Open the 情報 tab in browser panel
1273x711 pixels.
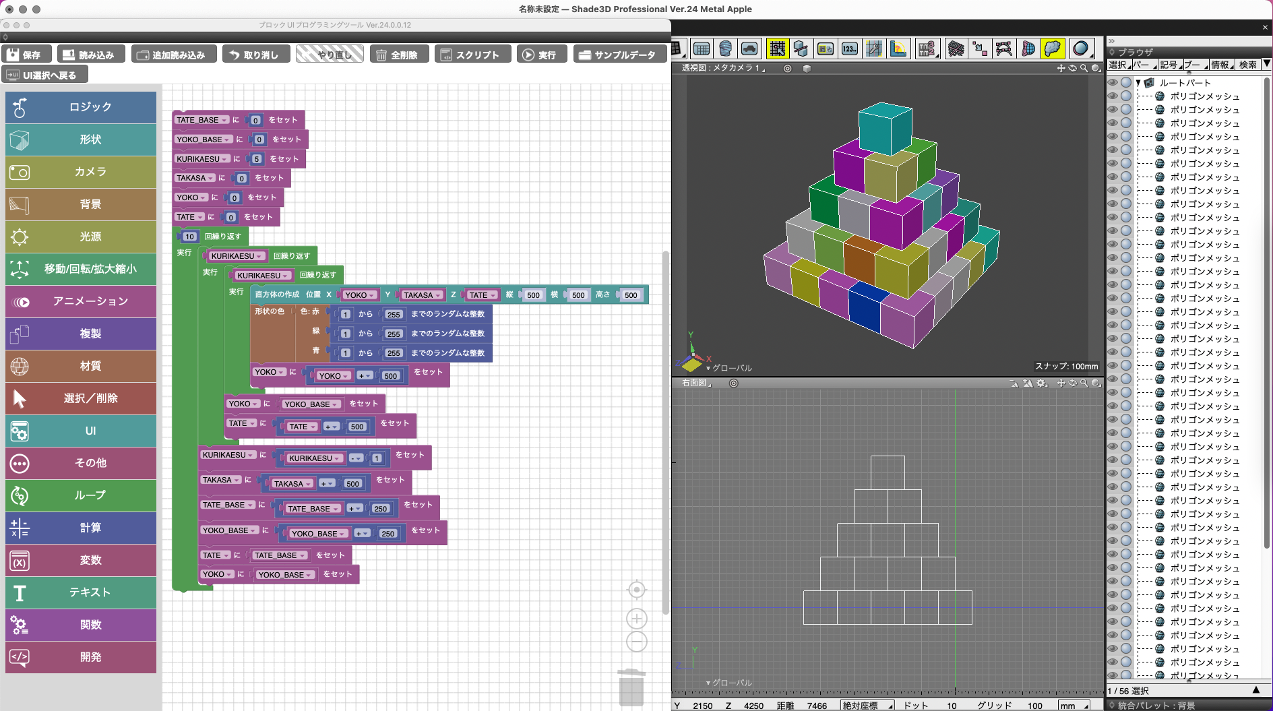(x=1220, y=65)
